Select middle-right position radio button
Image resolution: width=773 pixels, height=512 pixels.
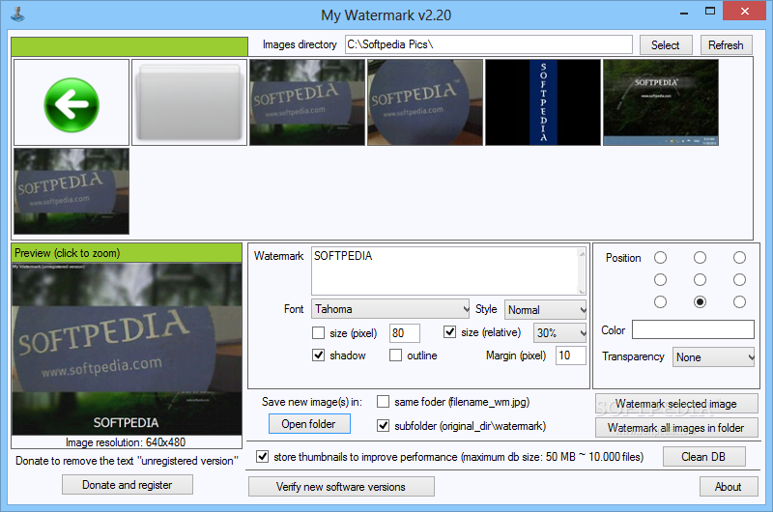(739, 279)
